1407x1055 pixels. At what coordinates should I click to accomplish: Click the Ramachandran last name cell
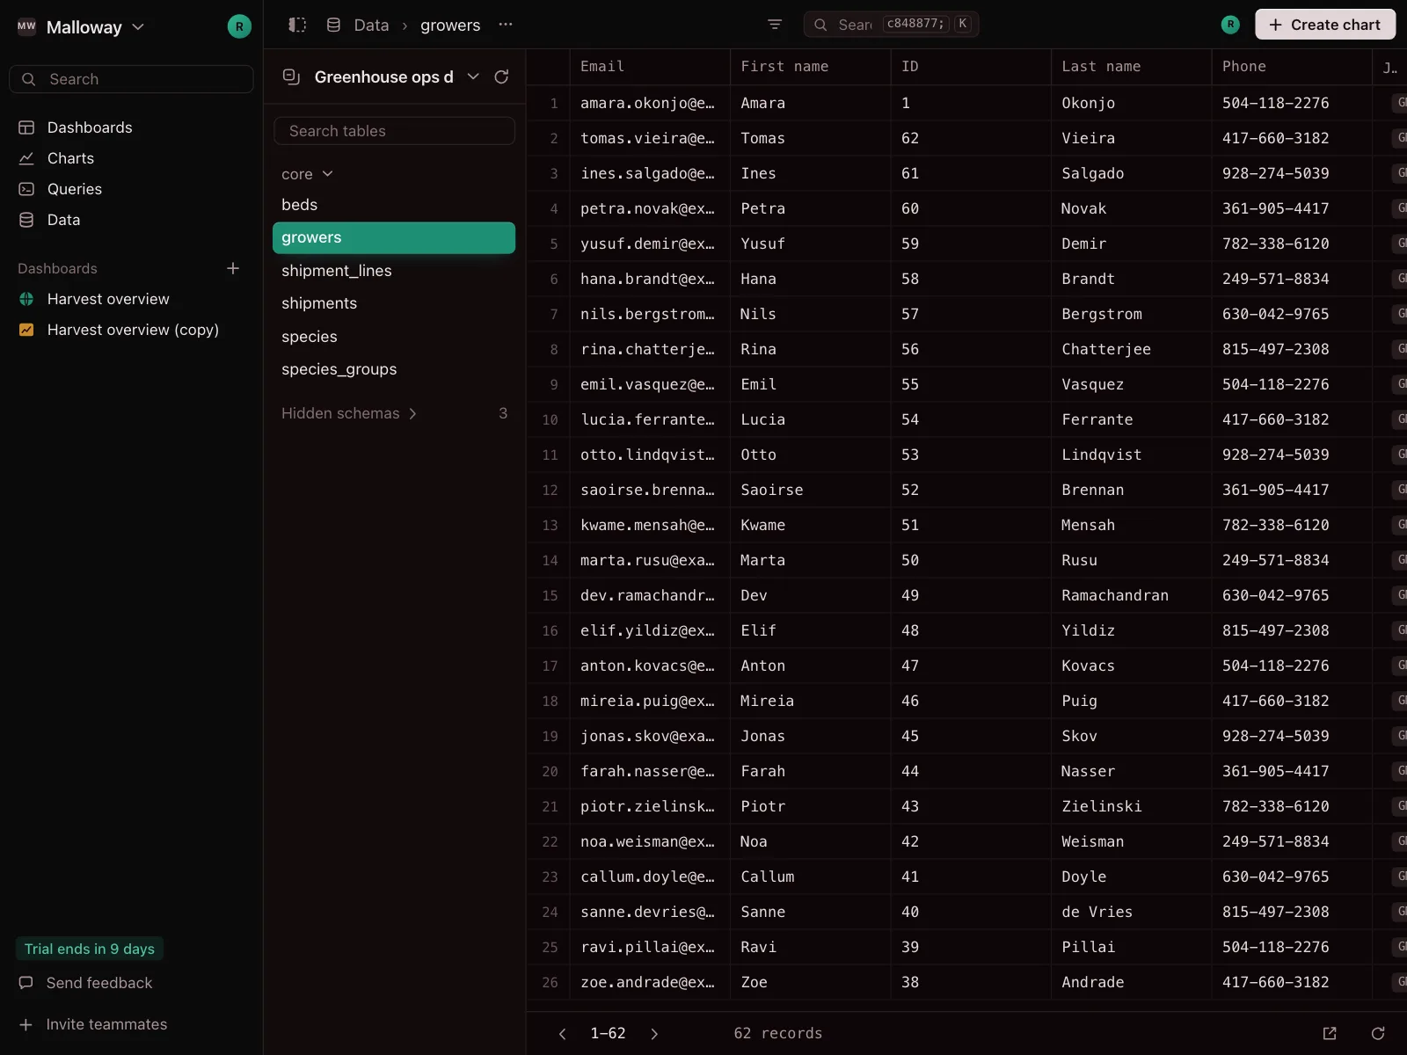pyautogui.click(x=1131, y=595)
